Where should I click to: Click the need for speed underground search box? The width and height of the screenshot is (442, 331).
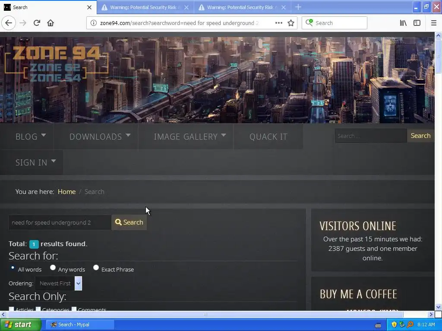(60, 222)
